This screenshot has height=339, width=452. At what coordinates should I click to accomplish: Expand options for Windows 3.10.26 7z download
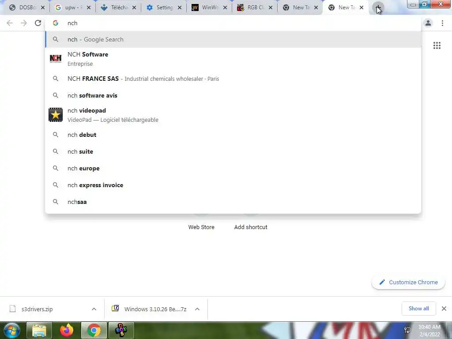tap(197, 309)
